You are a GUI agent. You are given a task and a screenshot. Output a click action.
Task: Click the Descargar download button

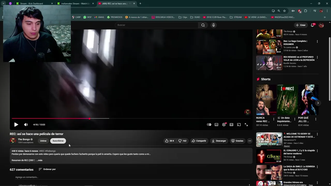[219, 141]
